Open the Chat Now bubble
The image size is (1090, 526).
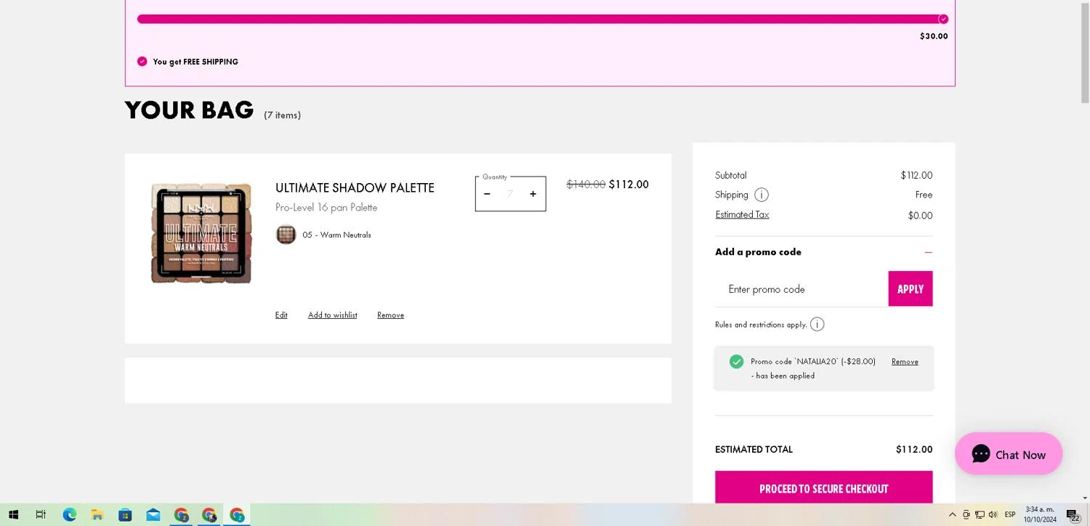[x=1008, y=454]
